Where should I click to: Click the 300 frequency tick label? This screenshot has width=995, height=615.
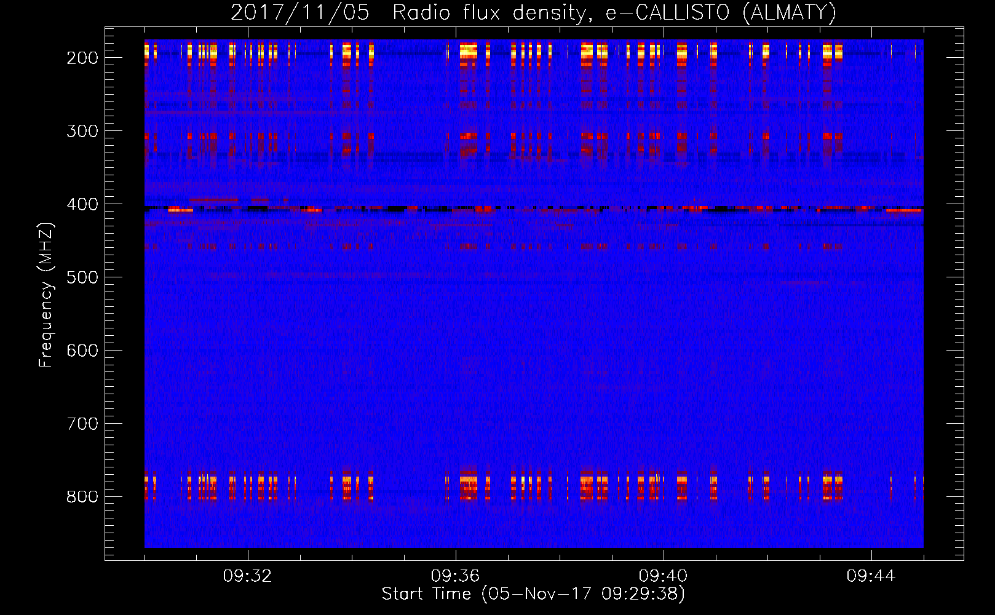click(82, 131)
